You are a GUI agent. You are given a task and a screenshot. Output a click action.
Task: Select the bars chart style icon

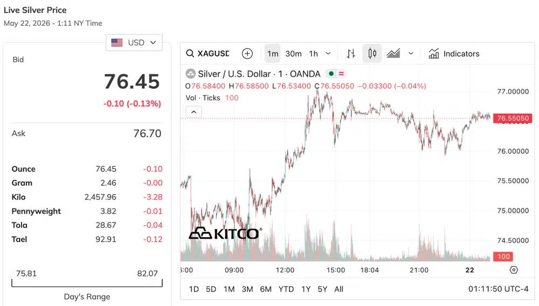click(351, 53)
